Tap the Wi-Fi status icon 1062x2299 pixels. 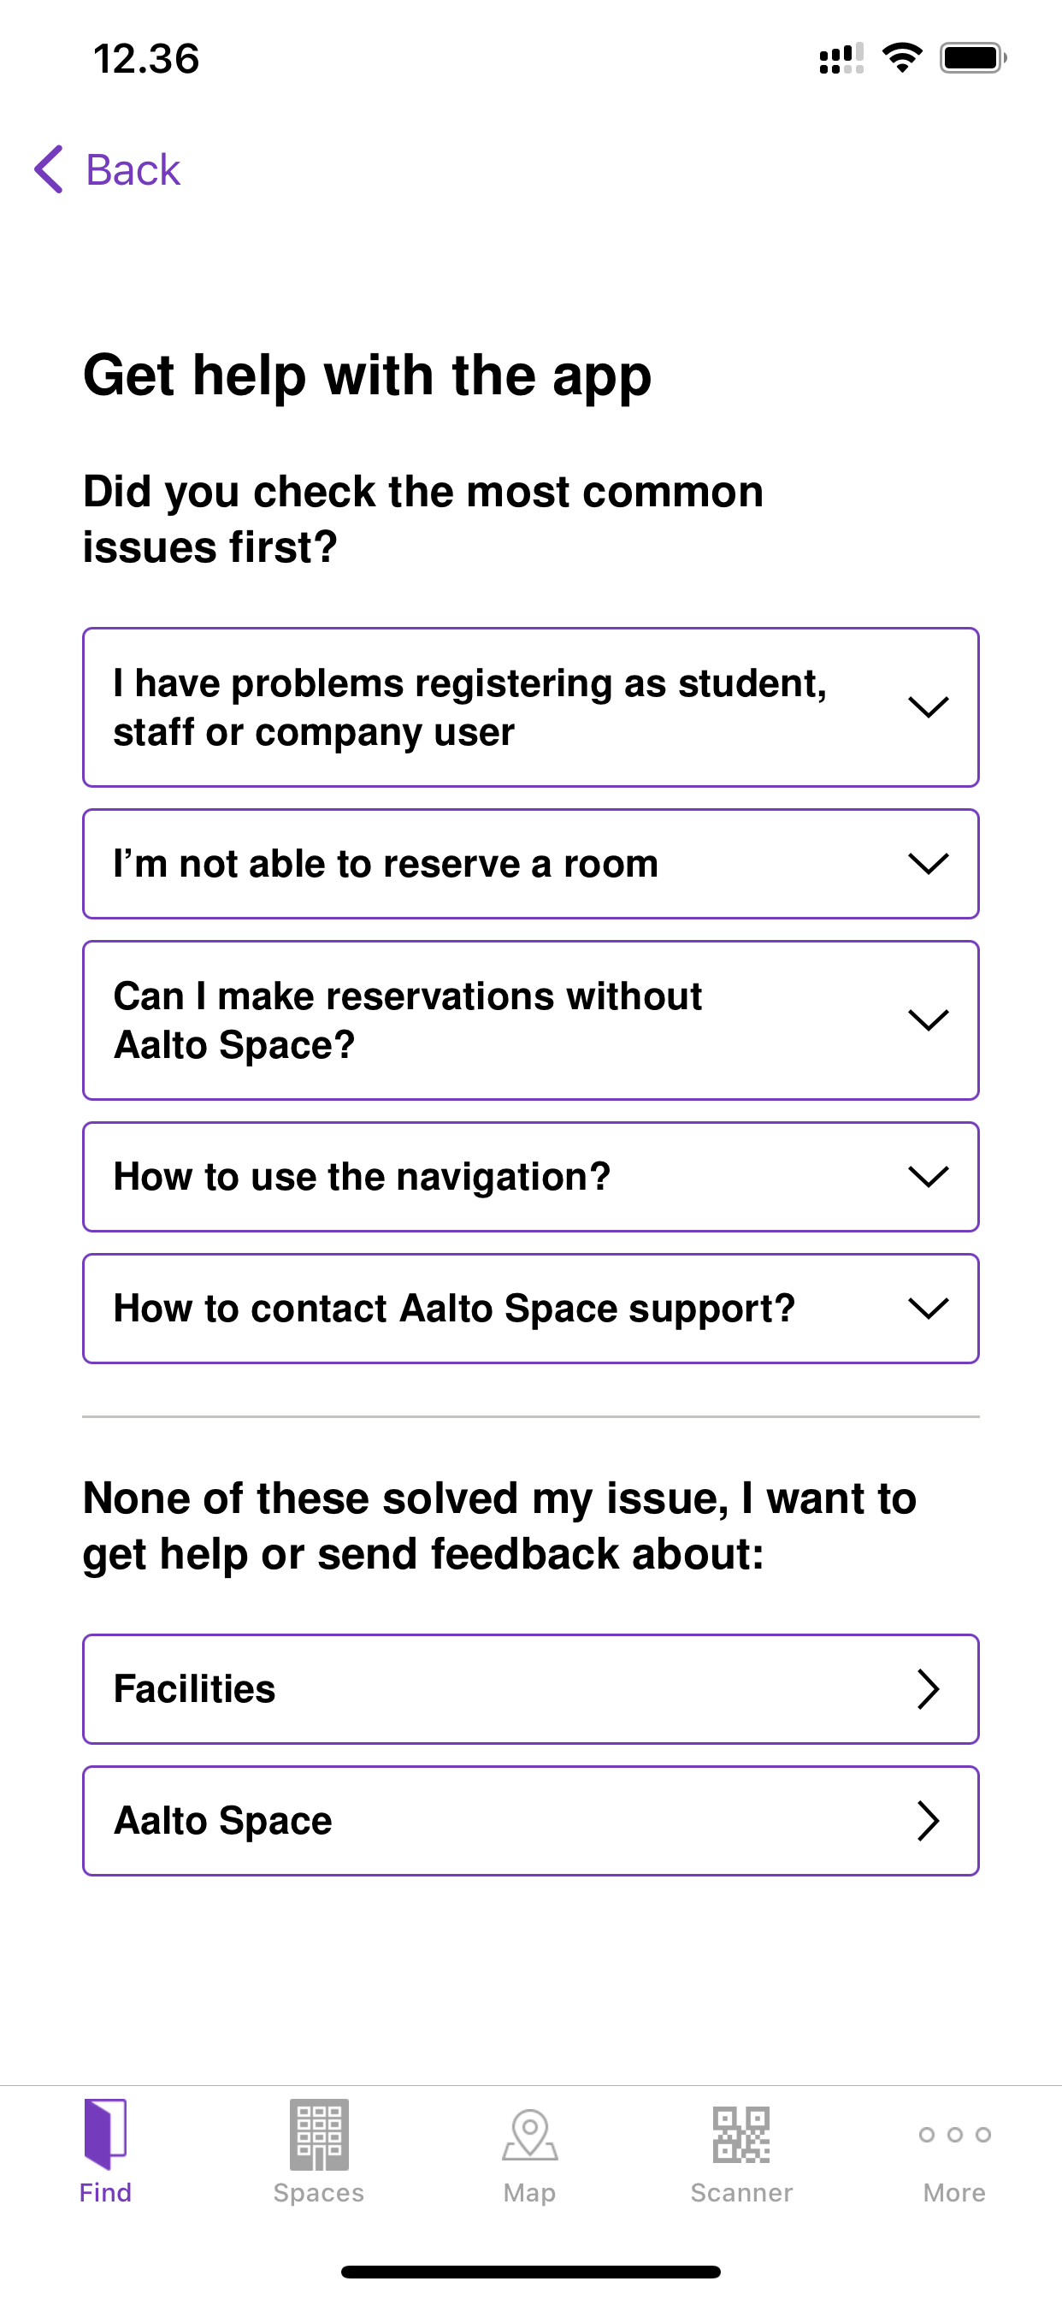click(901, 58)
